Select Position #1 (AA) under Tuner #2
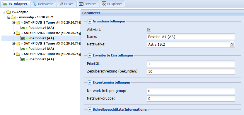This screenshot has height=115, width=244. point(41,38)
